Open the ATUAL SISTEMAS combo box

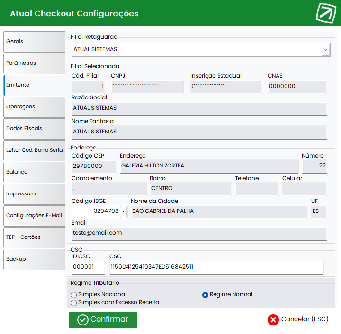[x=201, y=50]
